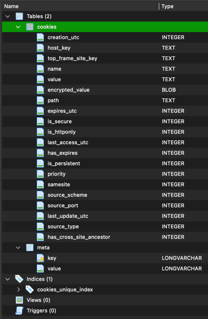Select the is_httponly field

point(105,132)
